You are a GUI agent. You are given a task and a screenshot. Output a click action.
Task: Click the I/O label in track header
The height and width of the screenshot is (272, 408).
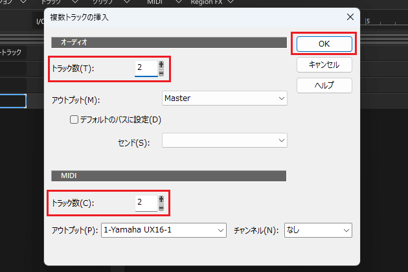[40, 21]
